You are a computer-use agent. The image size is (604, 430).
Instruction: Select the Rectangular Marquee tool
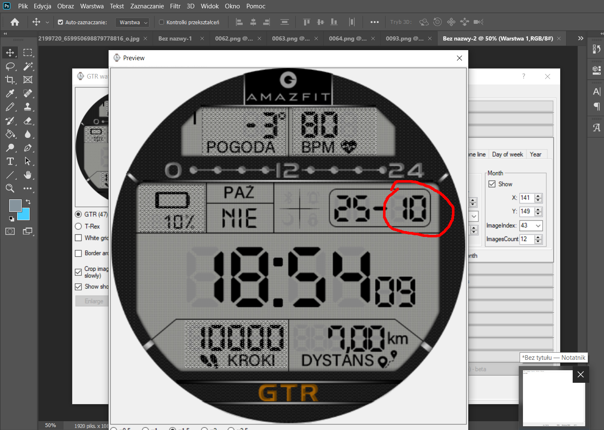(28, 53)
